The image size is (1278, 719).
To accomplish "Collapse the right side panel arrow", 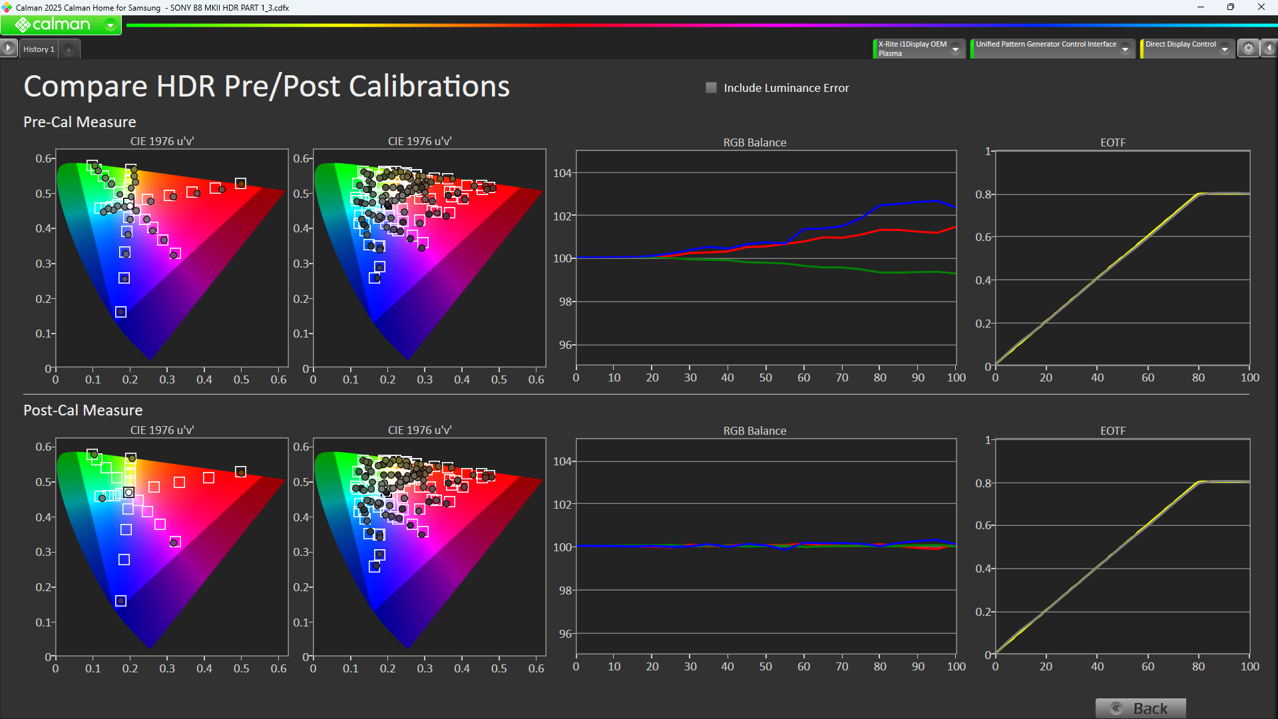I will point(1269,48).
